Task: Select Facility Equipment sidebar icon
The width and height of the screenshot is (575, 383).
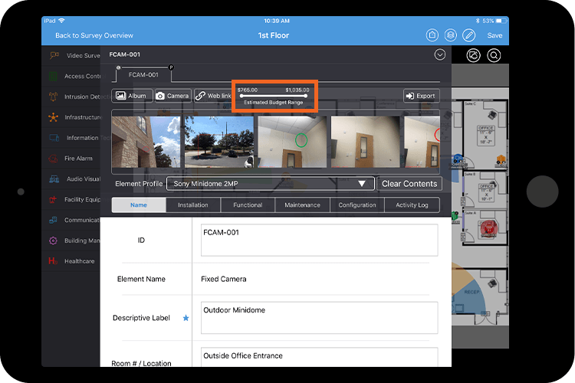Action: click(53, 199)
